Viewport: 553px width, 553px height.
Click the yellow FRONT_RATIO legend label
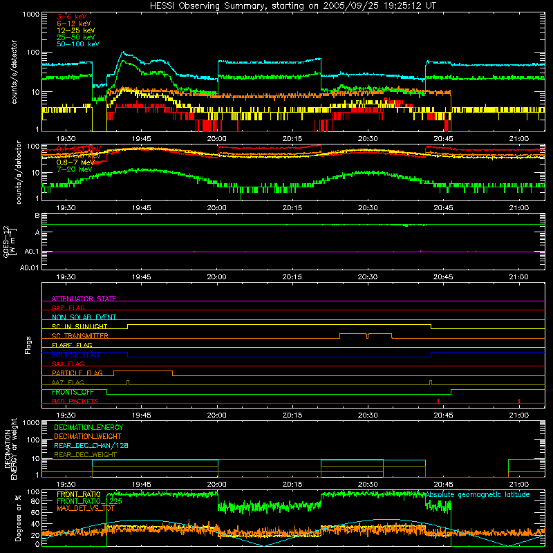point(79,494)
